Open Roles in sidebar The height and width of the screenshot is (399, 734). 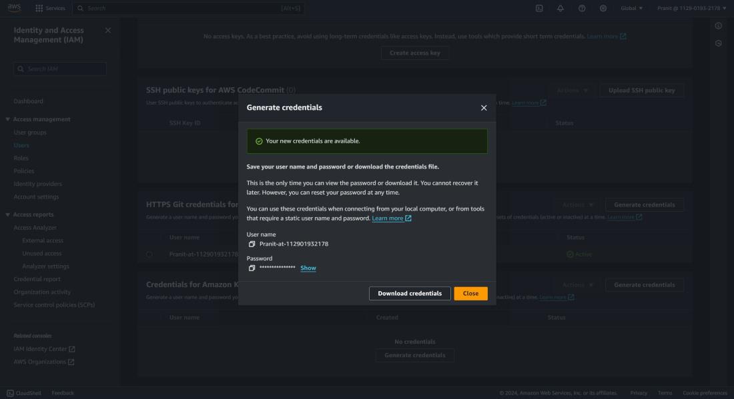click(21, 158)
